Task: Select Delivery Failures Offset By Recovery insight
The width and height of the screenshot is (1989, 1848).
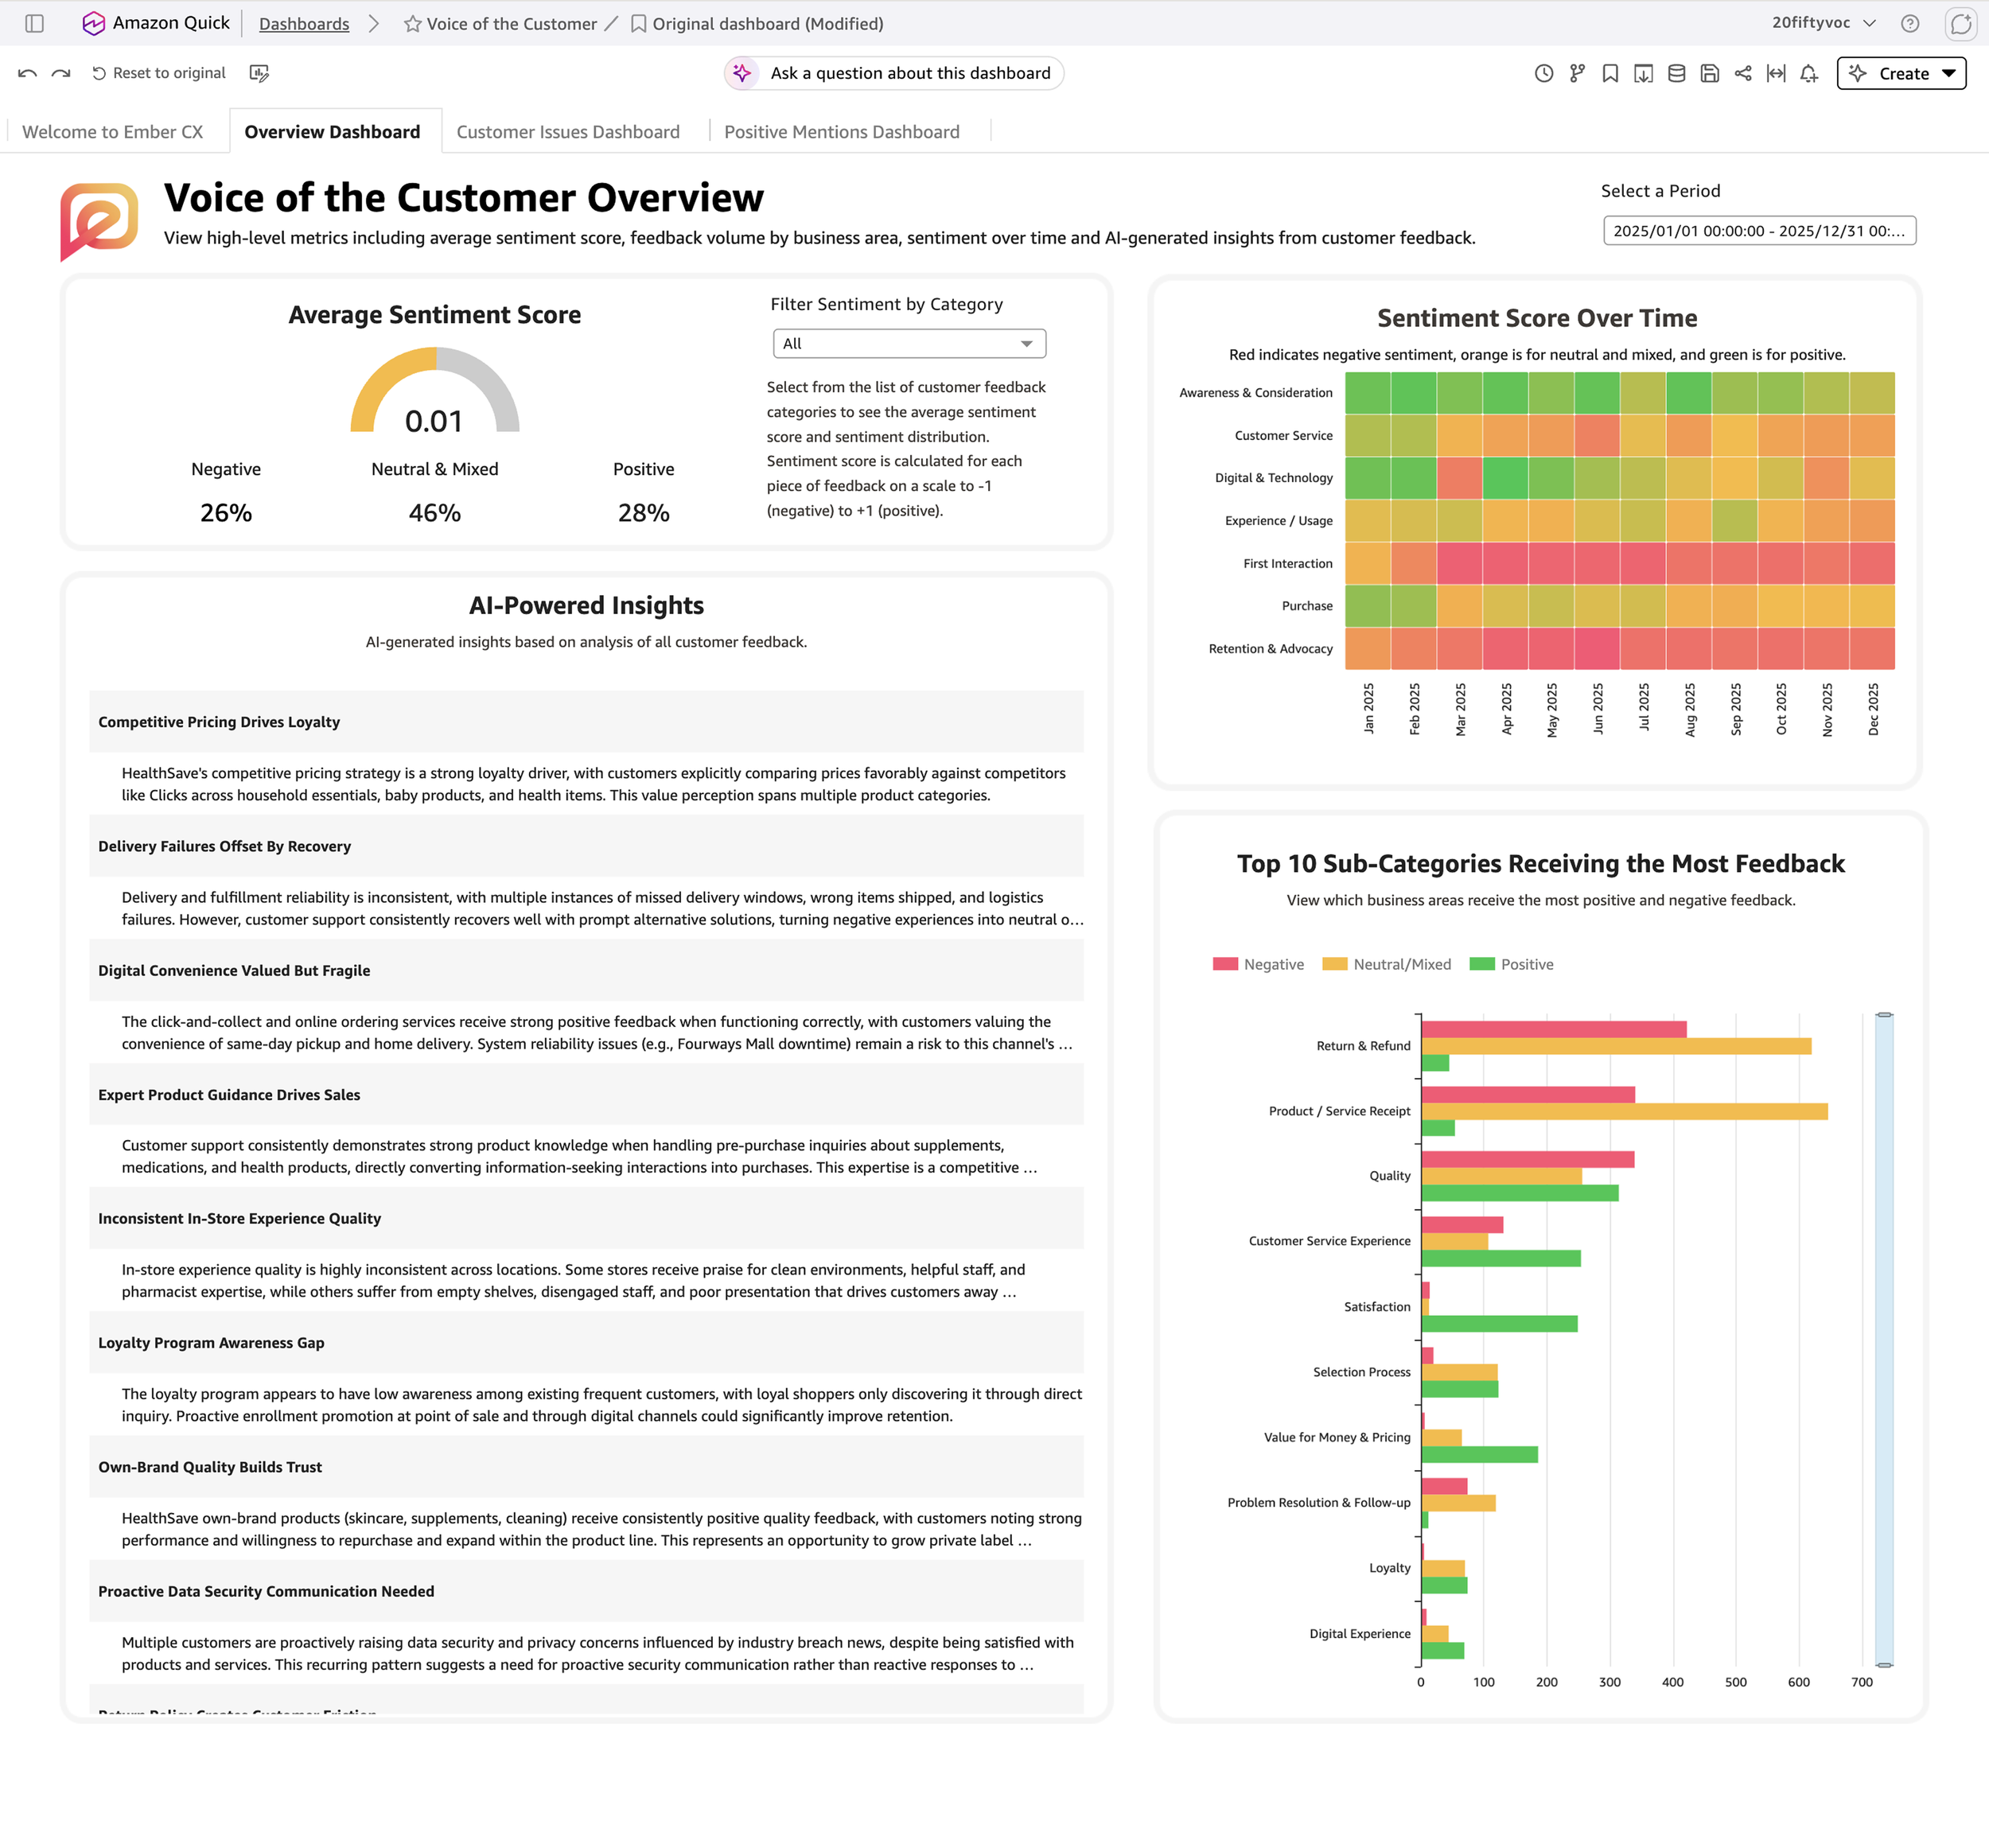Action: coord(586,846)
